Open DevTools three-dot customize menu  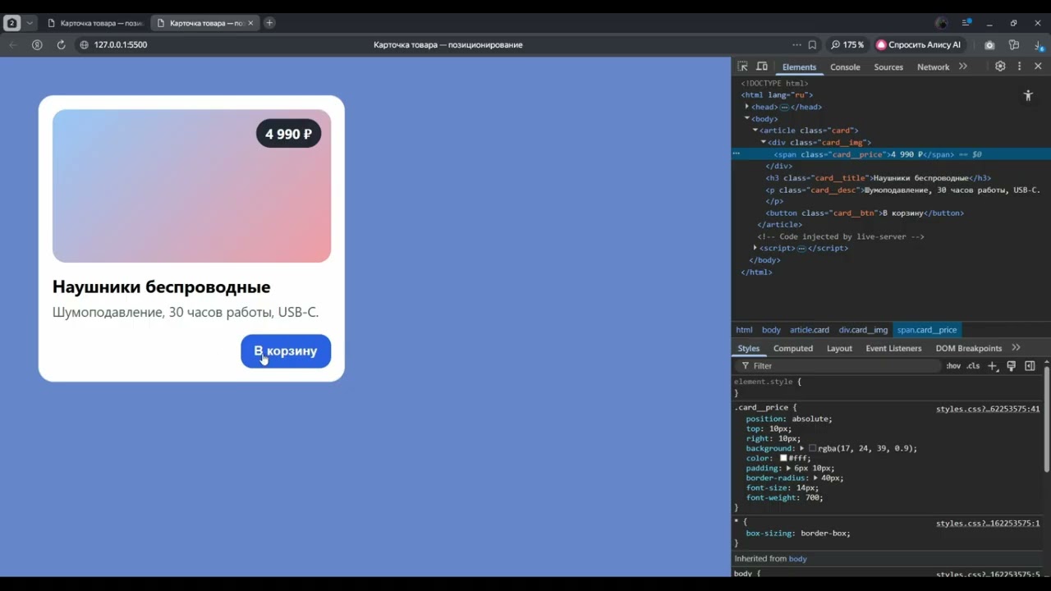tap(1019, 66)
